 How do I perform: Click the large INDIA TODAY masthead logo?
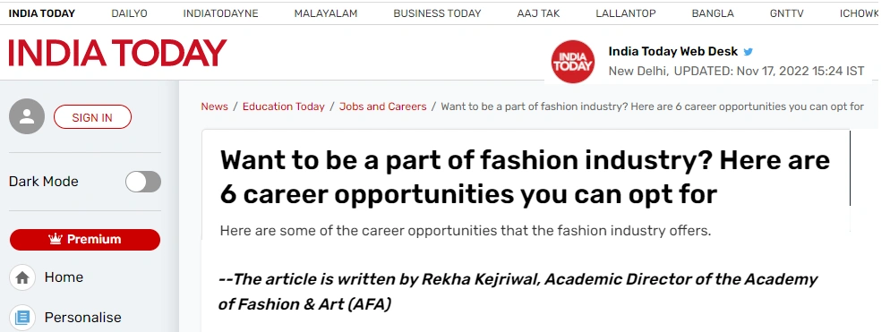pos(117,53)
